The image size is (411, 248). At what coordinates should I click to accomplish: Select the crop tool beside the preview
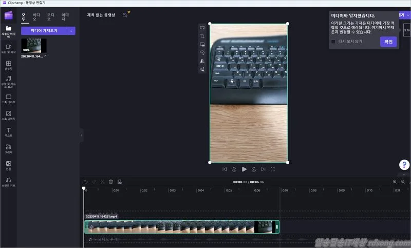click(x=202, y=36)
